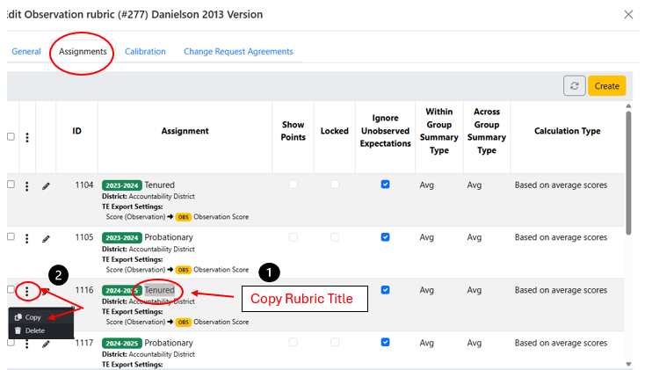Select the row 1105 checkbox
The height and width of the screenshot is (370, 645).
point(11,236)
